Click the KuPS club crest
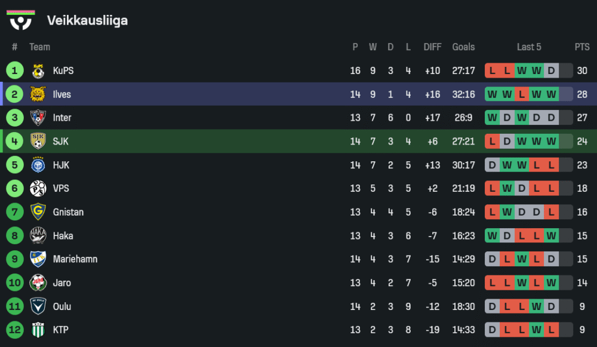Viewport: 597px width, 347px height. pos(38,71)
